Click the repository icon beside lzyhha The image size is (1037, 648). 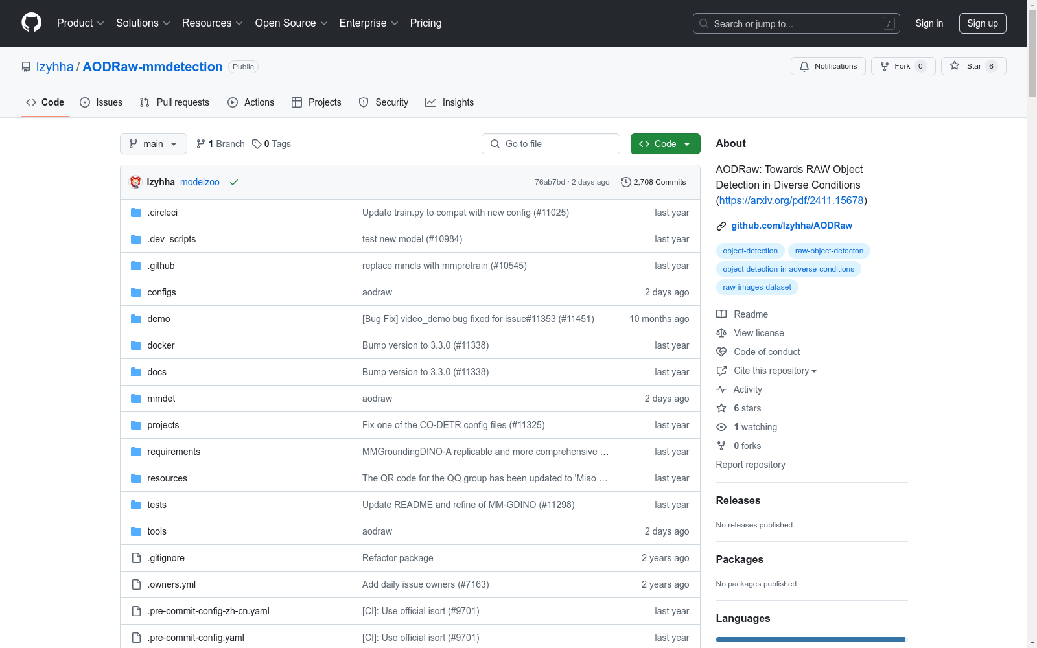[26, 67]
